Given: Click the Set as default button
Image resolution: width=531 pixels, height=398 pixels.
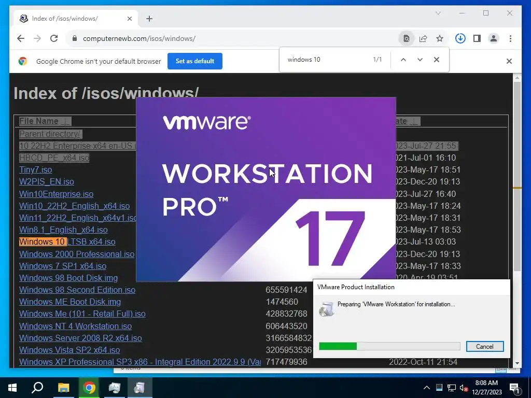Looking at the screenshot, I should click(x=195, y=61).
